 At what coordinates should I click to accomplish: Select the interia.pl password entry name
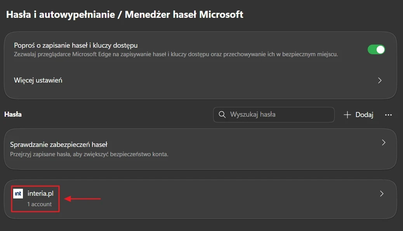click(x=40, y=193)
